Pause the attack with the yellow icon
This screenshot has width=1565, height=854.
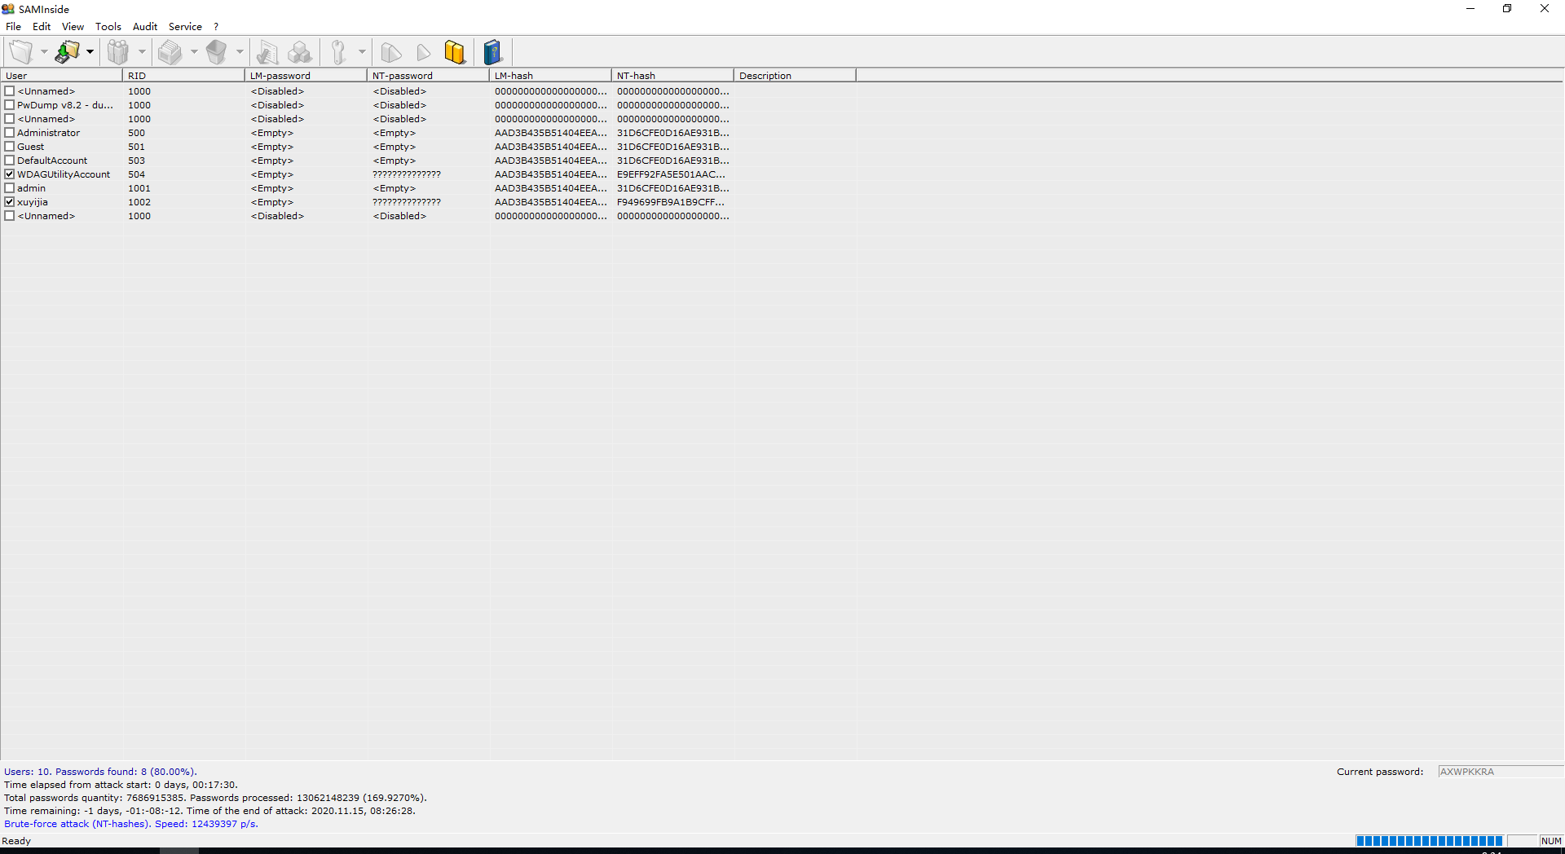click(x=455, y=52)
